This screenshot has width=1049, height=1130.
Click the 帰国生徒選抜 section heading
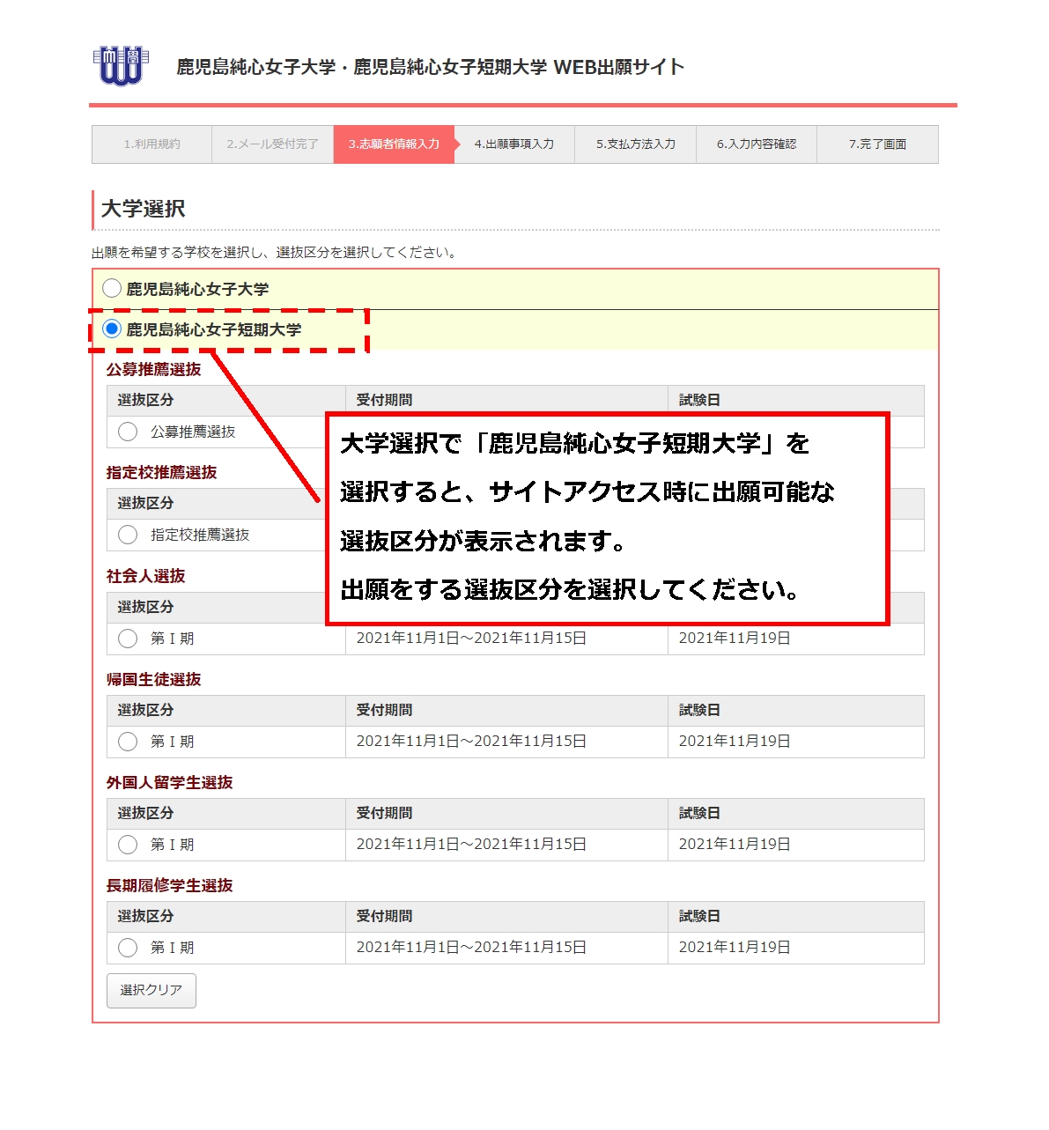point(154,679)
